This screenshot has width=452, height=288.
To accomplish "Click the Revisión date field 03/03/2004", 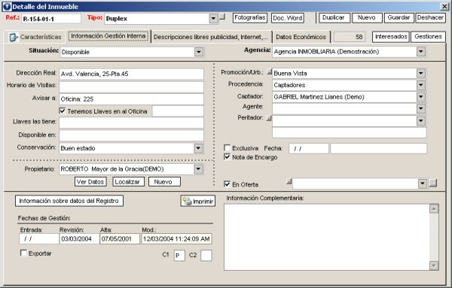I will 79,239.
